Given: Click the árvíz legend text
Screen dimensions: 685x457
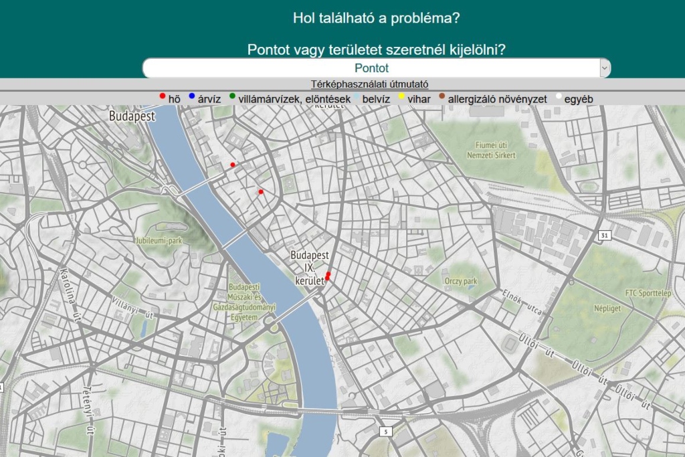Looking at the screenshot, I should pyautogui.click(x=209, y=99).
